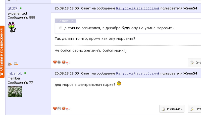The width and height of the screenshot is (201, 121).
Task: Click the megaphone icon under ryba4ok's post
Action: [68, 109]
